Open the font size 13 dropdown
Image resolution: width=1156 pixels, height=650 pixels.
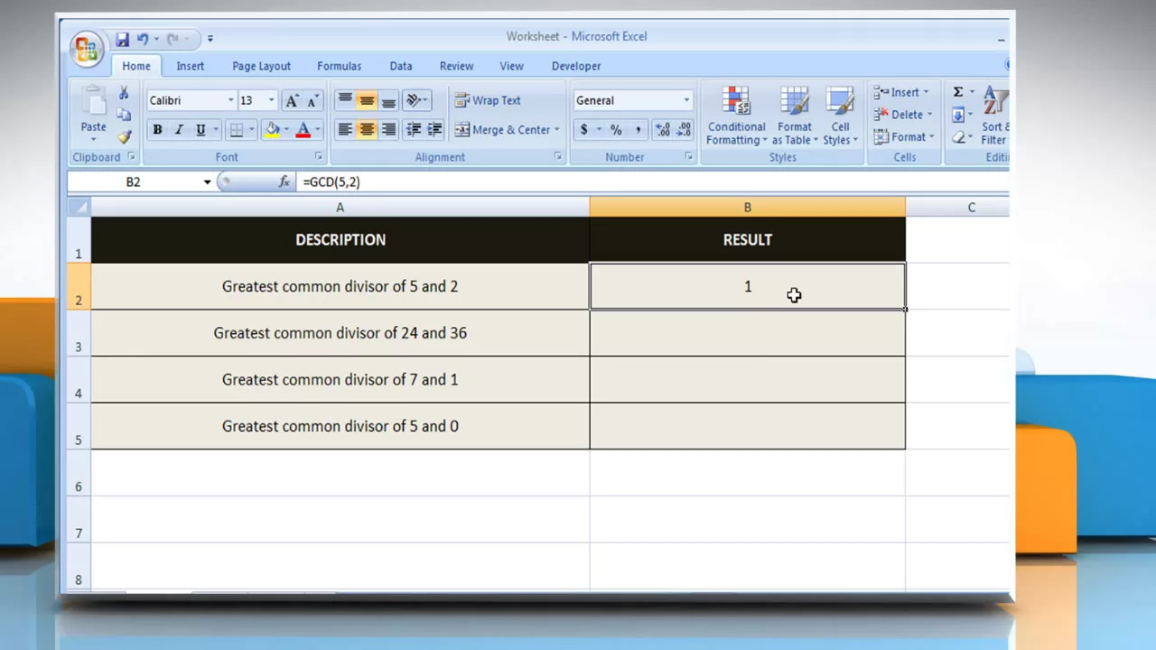pos(271,100)
